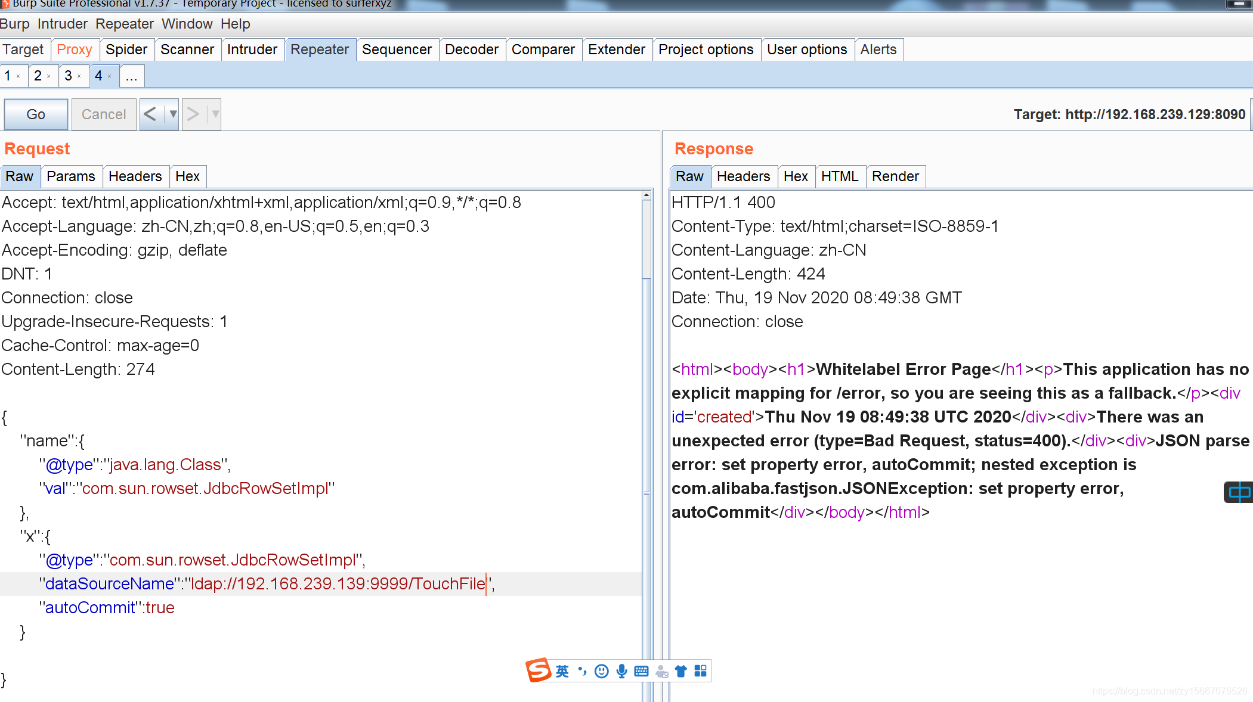
Task: Close Repeater tab 2
Action: (x=49, y=76)
